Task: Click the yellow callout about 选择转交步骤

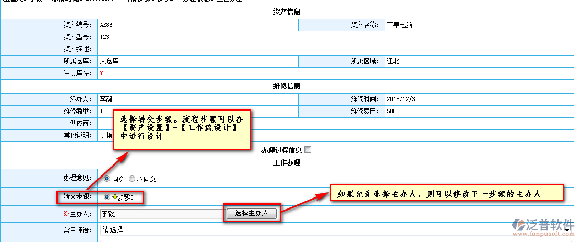Action: 182,128
